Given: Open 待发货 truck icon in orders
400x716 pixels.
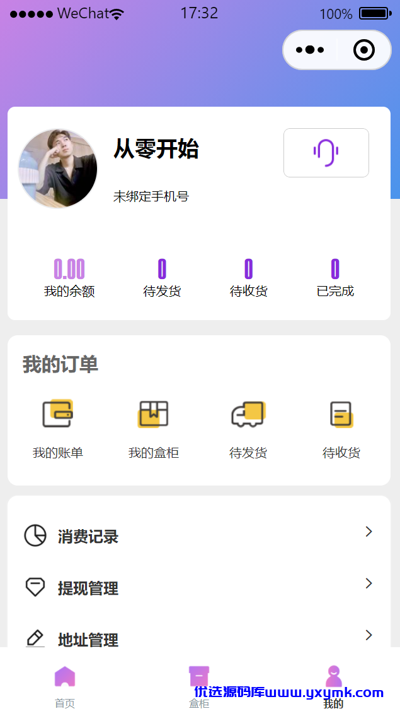Looking at the screenshot, I should 248,414.
